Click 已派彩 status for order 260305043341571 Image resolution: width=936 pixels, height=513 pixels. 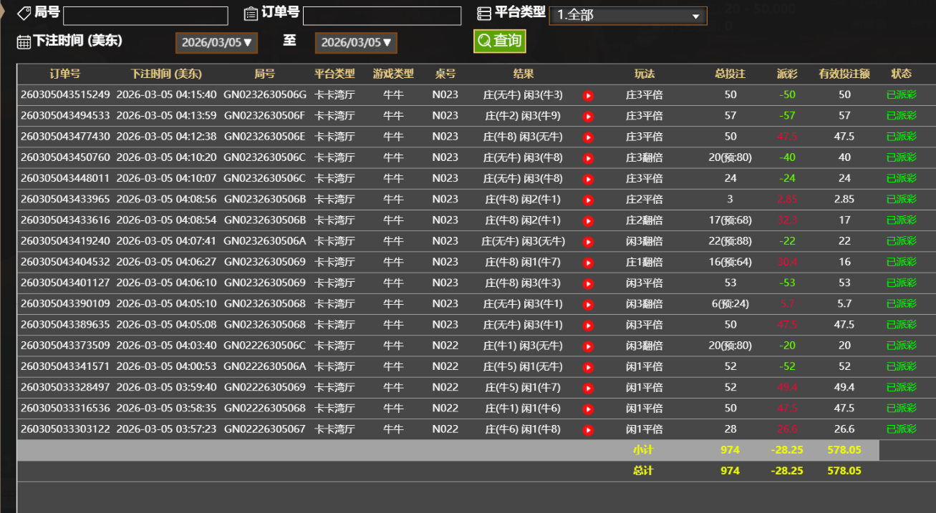901,366
